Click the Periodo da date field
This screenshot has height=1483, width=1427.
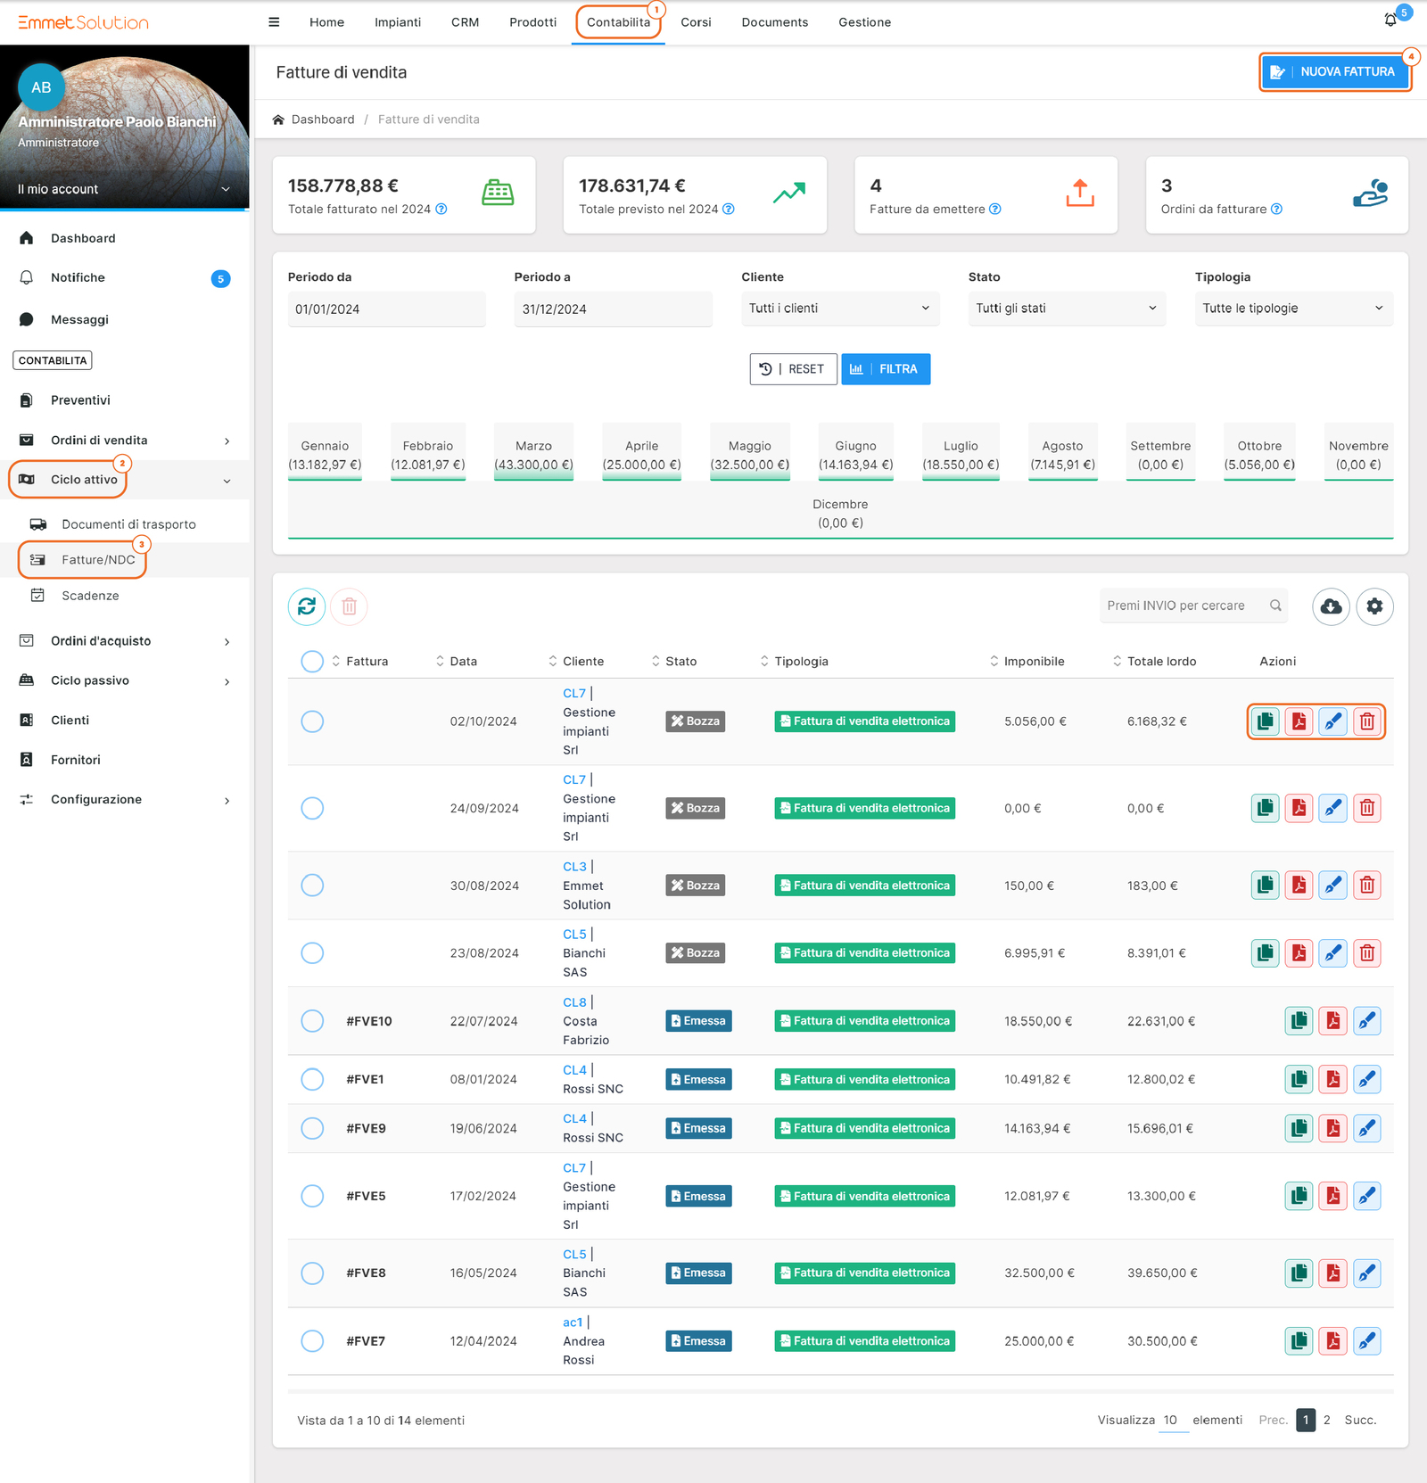[x=386, y=309]
